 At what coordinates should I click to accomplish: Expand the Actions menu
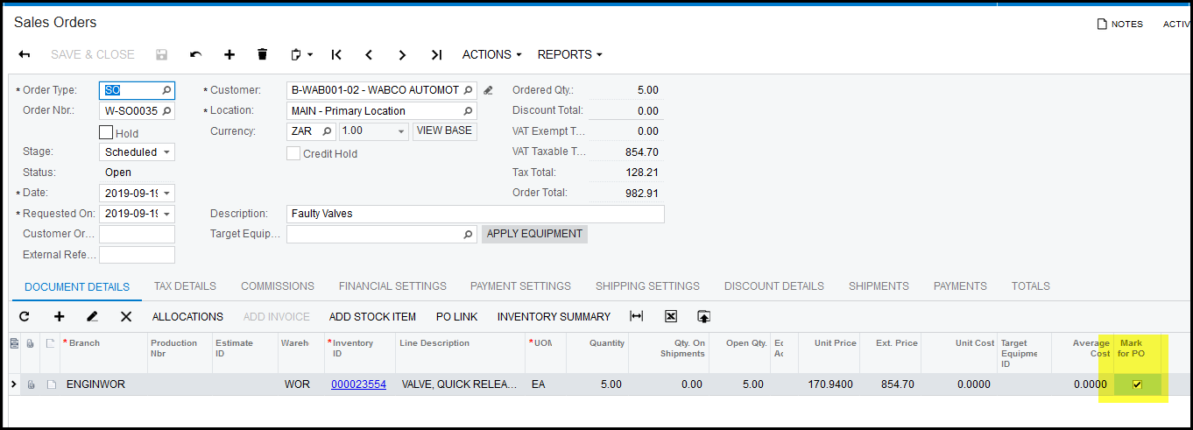[491, 54]
